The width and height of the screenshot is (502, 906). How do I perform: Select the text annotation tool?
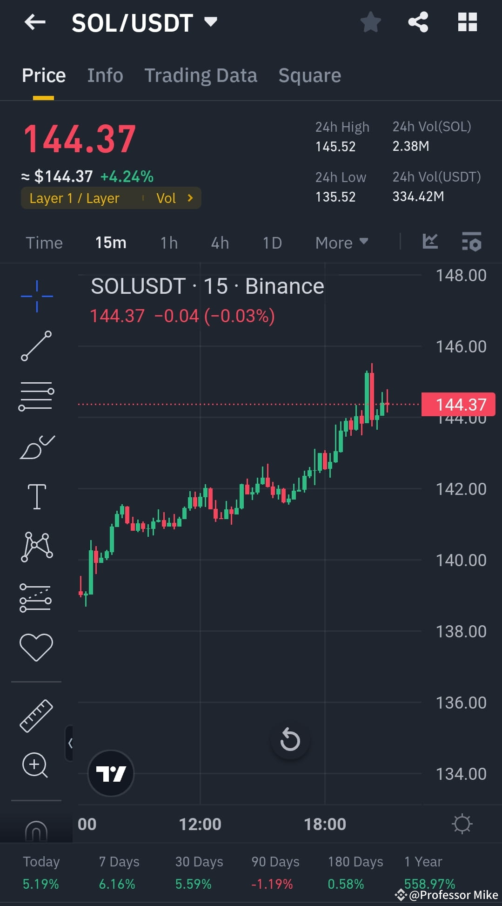click(x=36, y=496)
